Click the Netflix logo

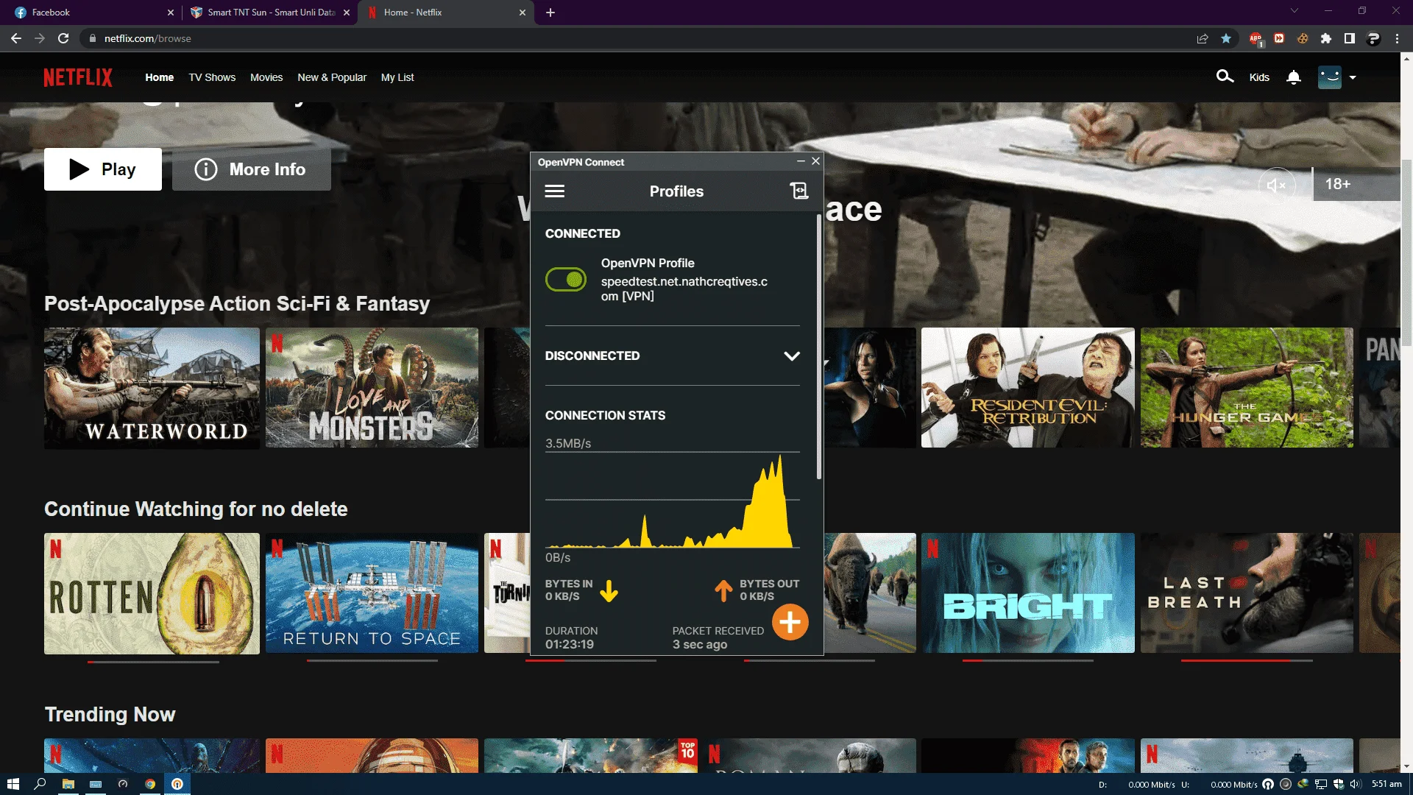point(78,77)
